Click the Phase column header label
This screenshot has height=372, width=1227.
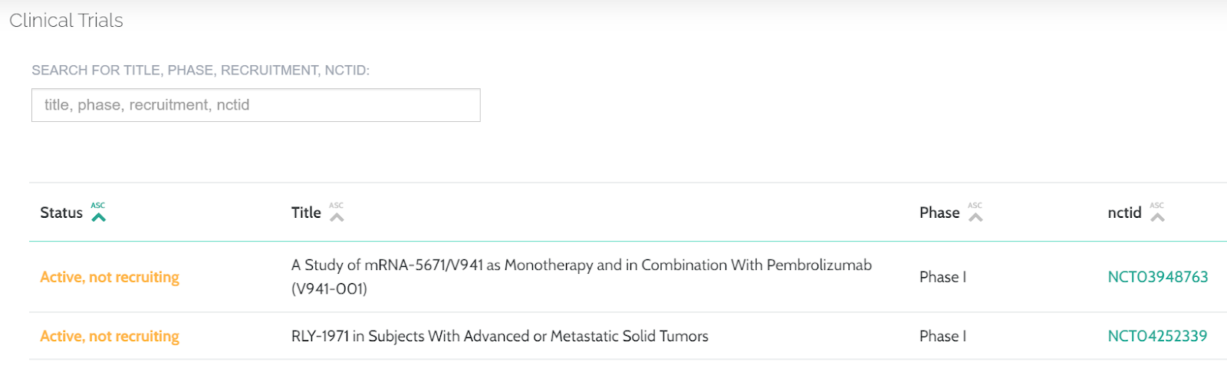[939, 213]
